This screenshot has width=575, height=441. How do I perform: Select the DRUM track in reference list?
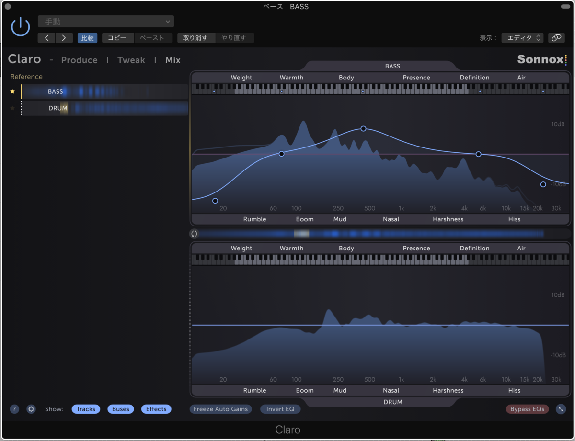[x=104, y=108]
